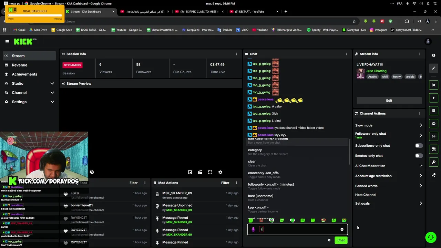The height and width of the screenshot is (248, 441).
Task: Open the user avatar icon at top right
Action: coord(428,42)
